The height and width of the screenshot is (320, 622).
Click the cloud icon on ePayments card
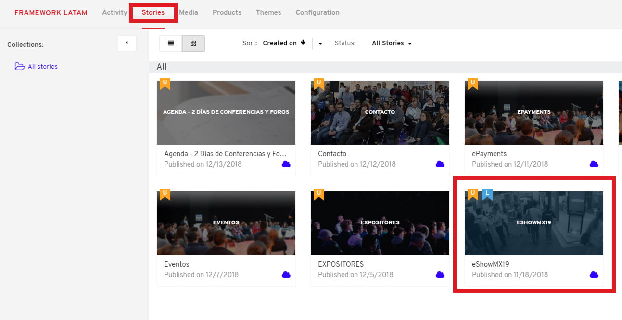594,164
